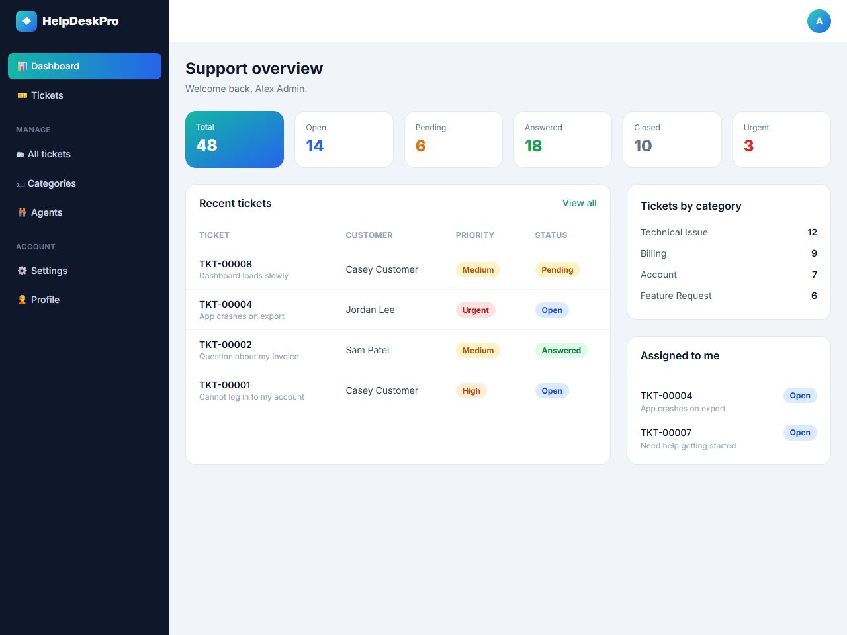Go to the Profile page
847x635 pixels.
(x=85, y=300)
